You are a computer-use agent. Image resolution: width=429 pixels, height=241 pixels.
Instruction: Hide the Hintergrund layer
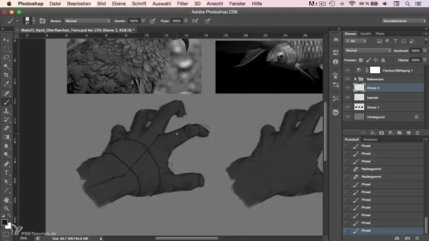tap(348, 117)
